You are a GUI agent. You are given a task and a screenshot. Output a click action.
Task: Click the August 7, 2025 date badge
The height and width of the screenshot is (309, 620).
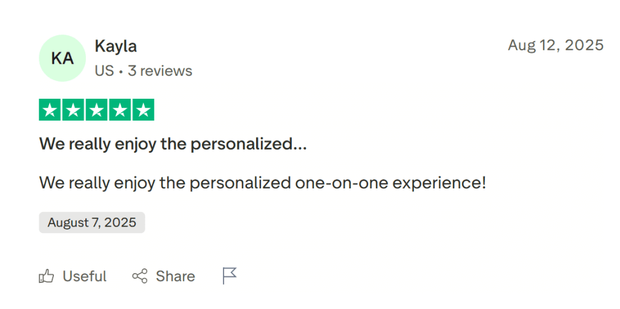(92, 223)
